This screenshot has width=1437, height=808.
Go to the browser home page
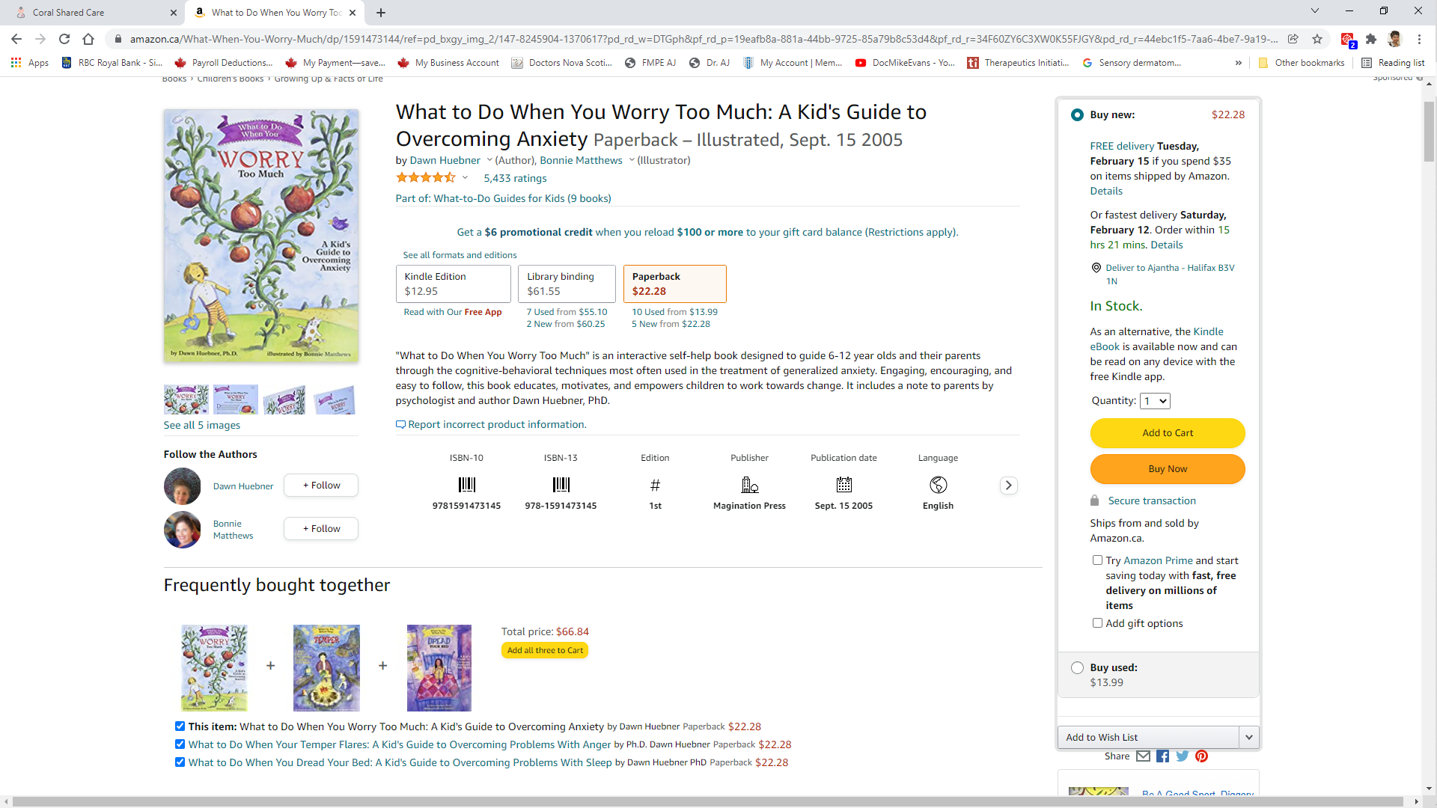click(x=88, y=39)
